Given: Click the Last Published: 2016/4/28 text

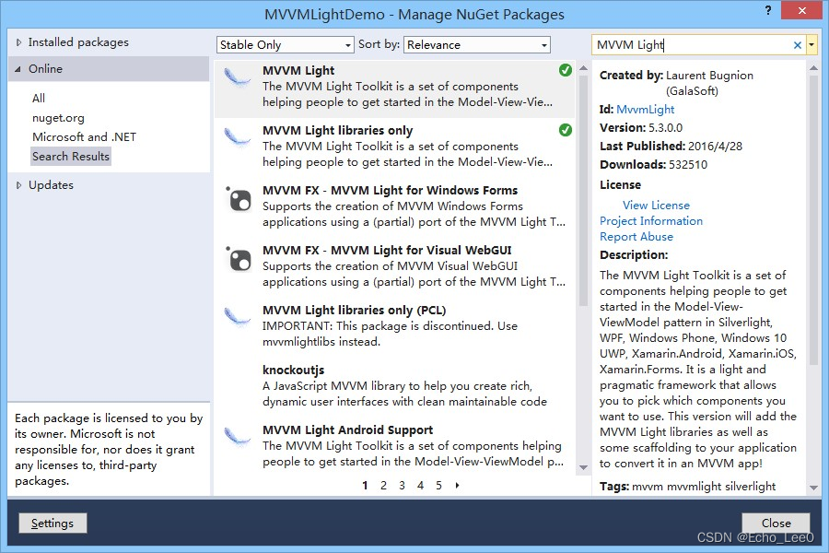Looking at the screenshot, I should click(671, 147).
